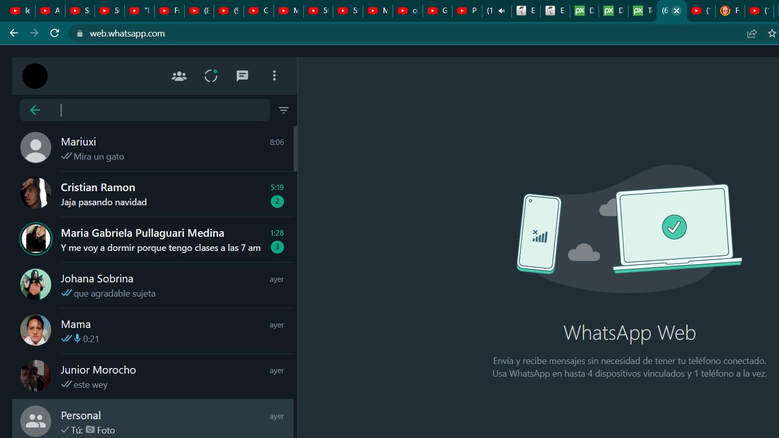
Task: Open the Communities icon
Action: (179, 76)
